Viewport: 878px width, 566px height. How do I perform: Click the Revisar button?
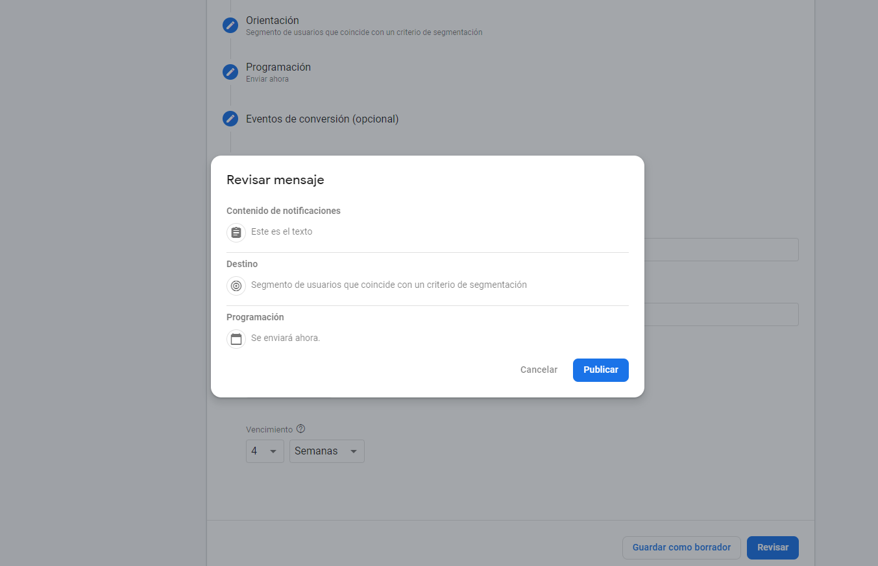pyautogui.click(x=772, y=547)
